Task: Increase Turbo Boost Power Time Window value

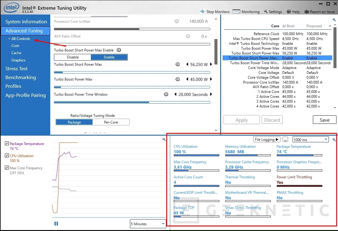Action: pyautogui.click(x=211, y=94)
